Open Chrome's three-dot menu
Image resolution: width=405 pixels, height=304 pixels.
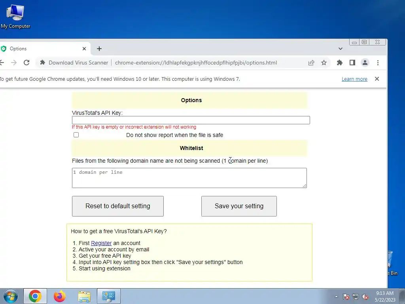pos(378,63)
